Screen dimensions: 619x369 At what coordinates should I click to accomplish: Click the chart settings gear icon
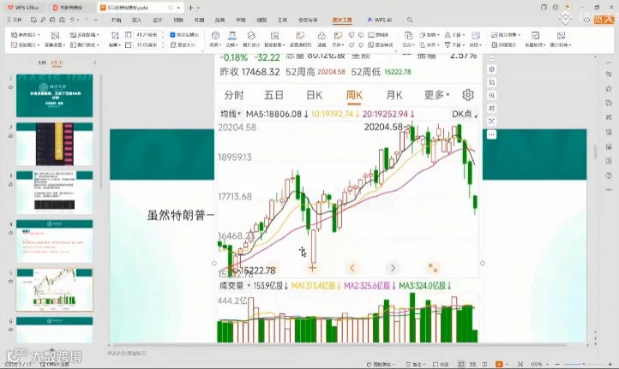[468, 95]
